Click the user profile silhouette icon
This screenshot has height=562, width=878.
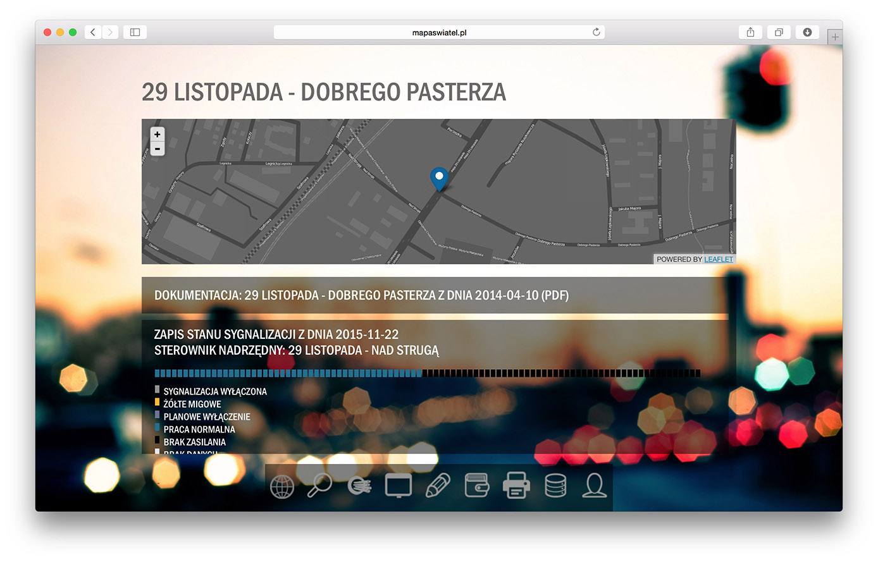click(595, 486)
